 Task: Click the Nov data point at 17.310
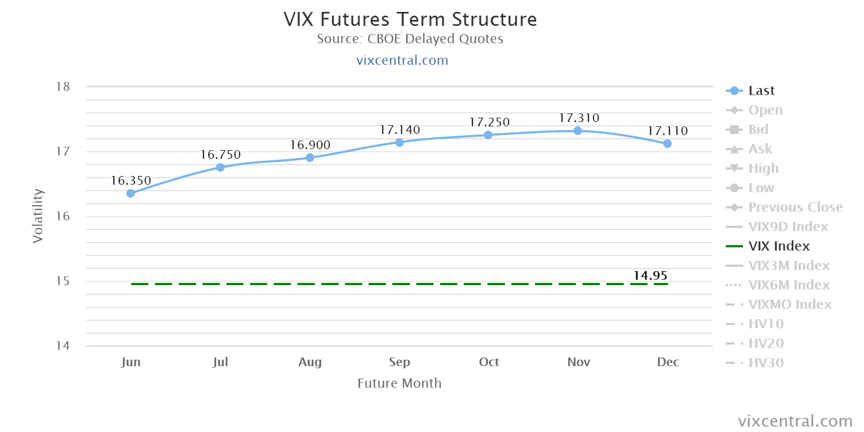point(578,131)
